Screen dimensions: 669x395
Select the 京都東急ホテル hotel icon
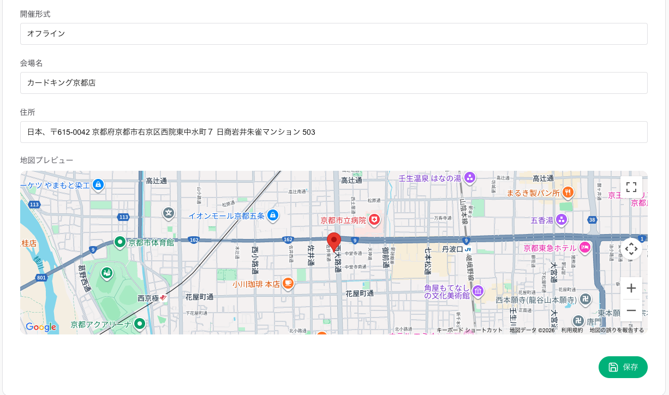(585, 248)
